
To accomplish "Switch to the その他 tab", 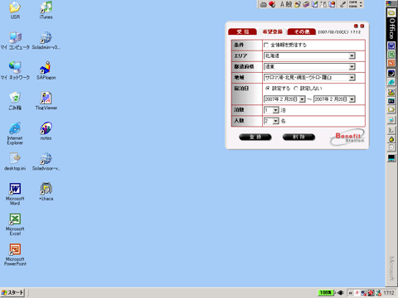I will click(x=302, y=31).
